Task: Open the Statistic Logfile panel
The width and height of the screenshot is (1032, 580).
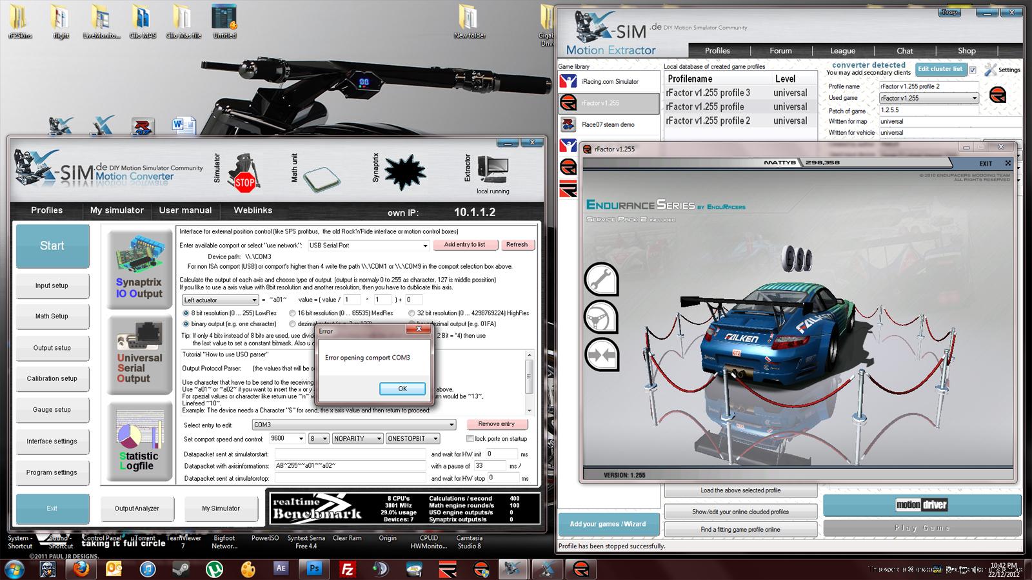Action: pos(139,443)
